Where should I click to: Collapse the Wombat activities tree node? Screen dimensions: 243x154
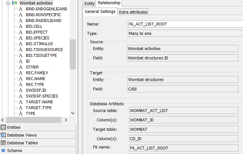click(9, 3)
